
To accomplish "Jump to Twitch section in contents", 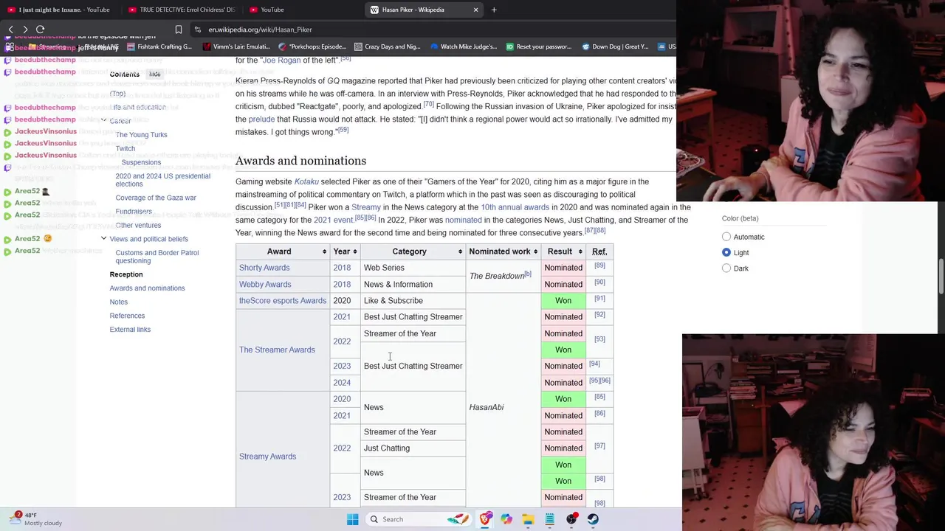I will pyautogui.click(x=126, y=148).
